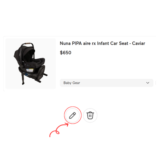Remove the Caviar car seat from list
The image size is (159, 159).
[90, 115]
